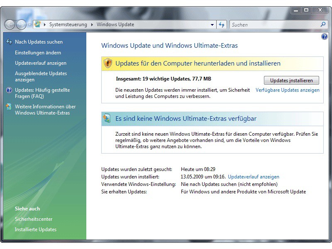Click the magnifier icon in the search box

(x=322, y=24)
